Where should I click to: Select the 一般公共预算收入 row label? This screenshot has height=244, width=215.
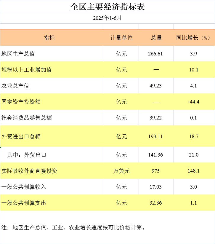pyautogui.click(x=24, y=187)
